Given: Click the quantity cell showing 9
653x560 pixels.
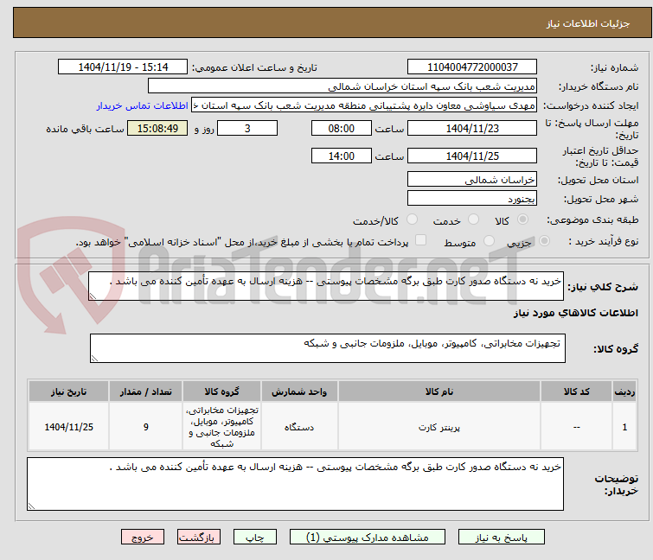Looking at the screenshot, I should click(x=146, y=427).
